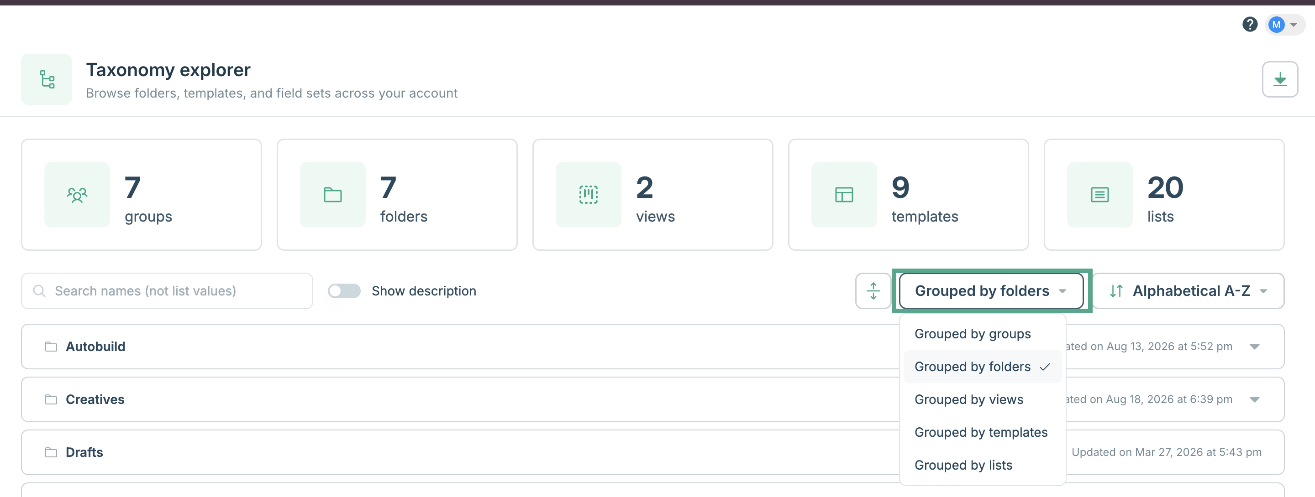Click the 20 lists stat card
The image size is (1315, 497).
[1164, 194]
